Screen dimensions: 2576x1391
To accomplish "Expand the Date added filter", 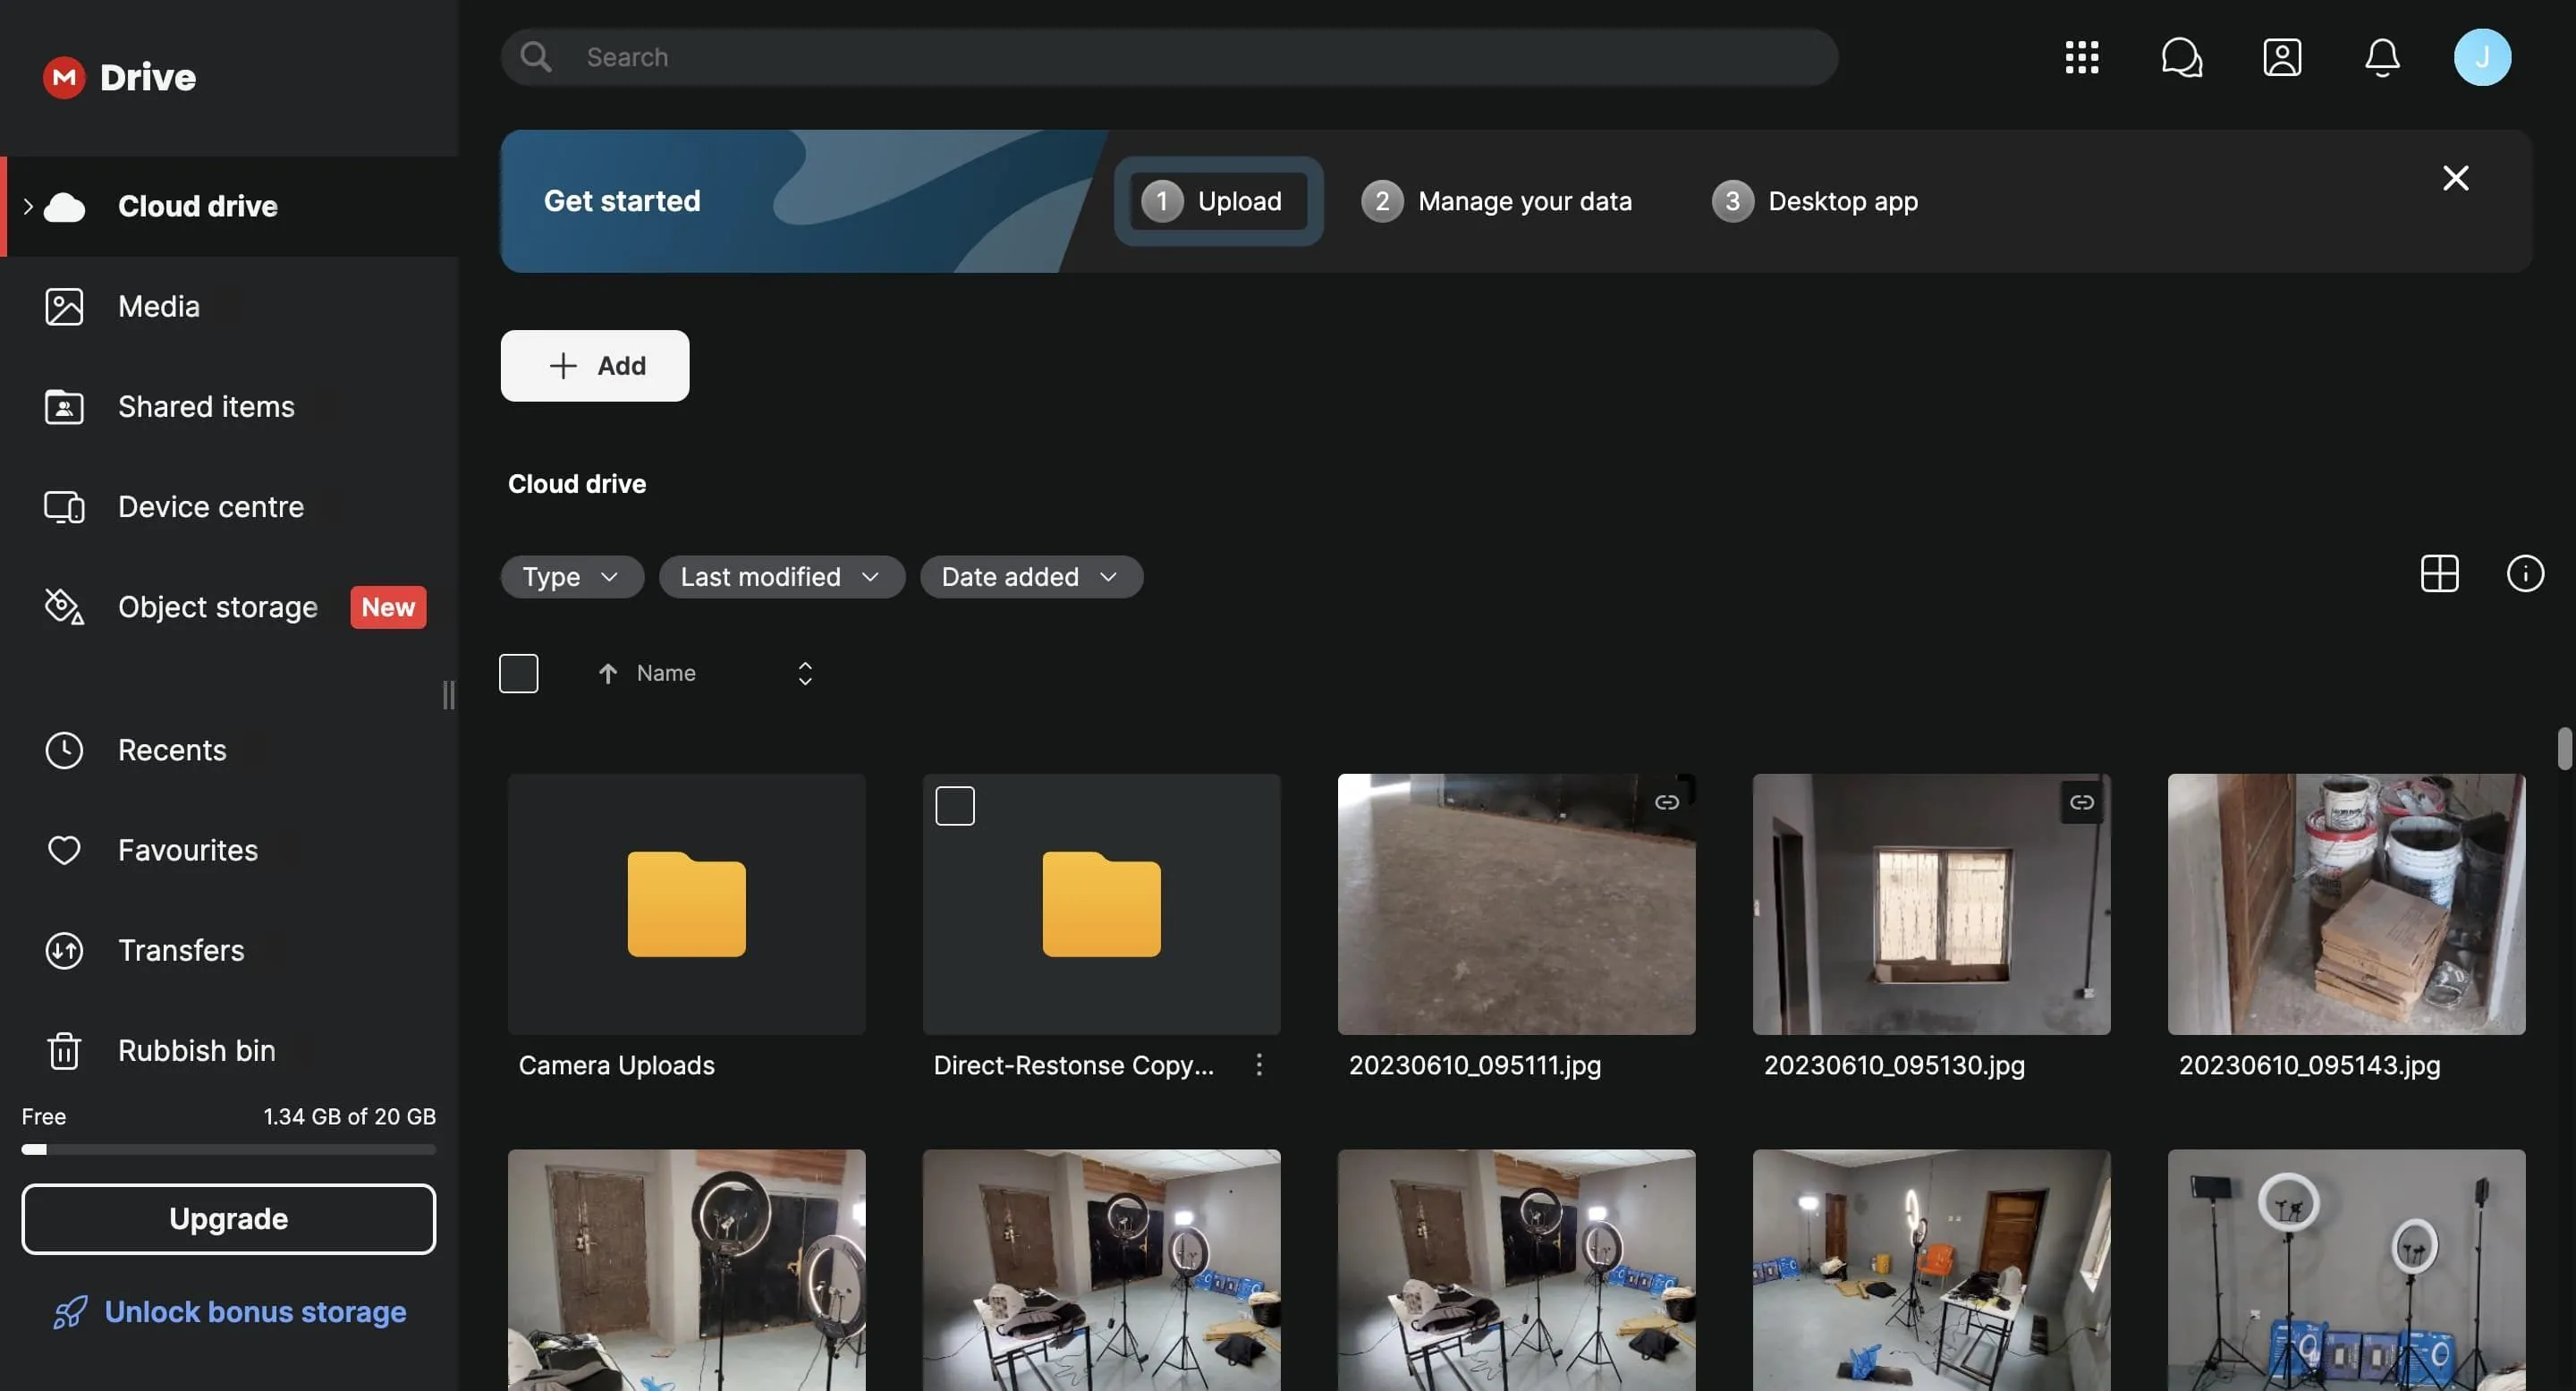I will (x=1031, y=576).
